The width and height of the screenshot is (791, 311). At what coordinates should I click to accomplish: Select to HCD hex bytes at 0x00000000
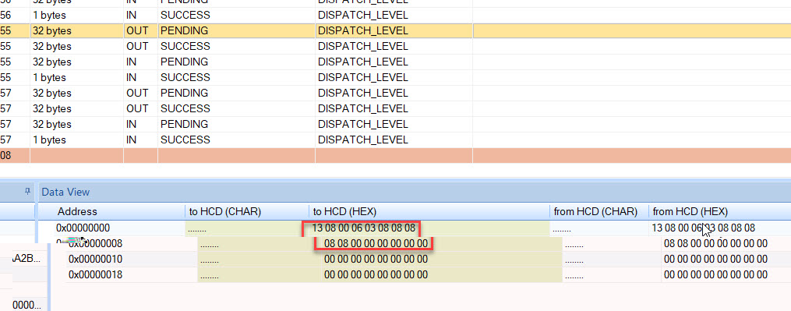point(363,228)
